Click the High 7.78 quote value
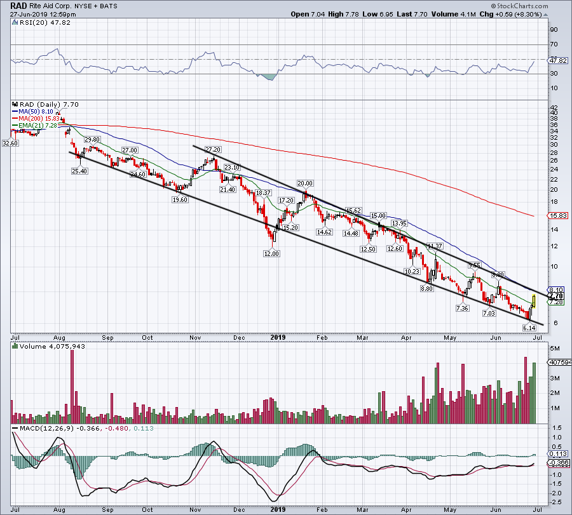Viewport: 572px width, 515px height. tap(343, 14)
